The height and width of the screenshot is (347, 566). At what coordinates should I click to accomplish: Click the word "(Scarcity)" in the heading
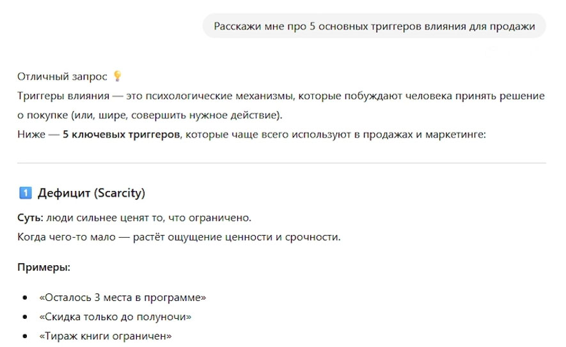point(120,193)
